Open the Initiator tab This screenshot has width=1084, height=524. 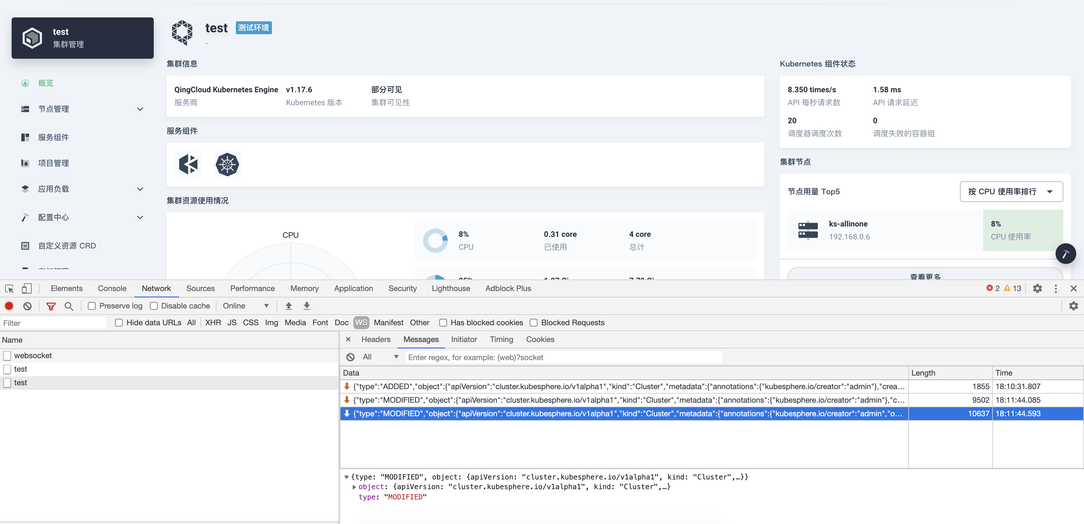point(464,339)
